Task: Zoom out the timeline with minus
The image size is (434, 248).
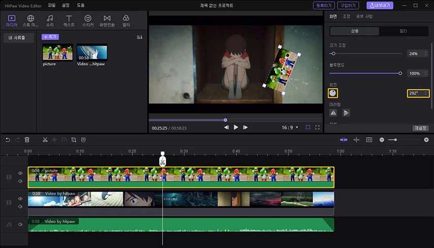Action: pyautogui.click(x=382, y=140)
